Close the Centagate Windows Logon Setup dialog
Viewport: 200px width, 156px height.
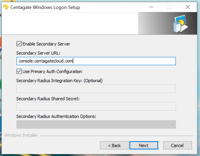[188, 7]
